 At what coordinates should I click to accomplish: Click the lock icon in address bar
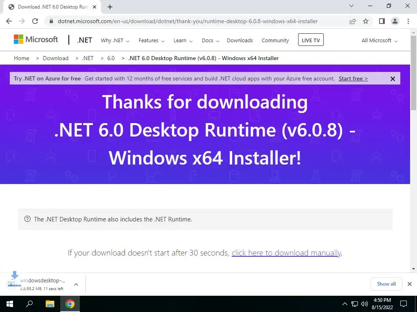click(51, 21)
